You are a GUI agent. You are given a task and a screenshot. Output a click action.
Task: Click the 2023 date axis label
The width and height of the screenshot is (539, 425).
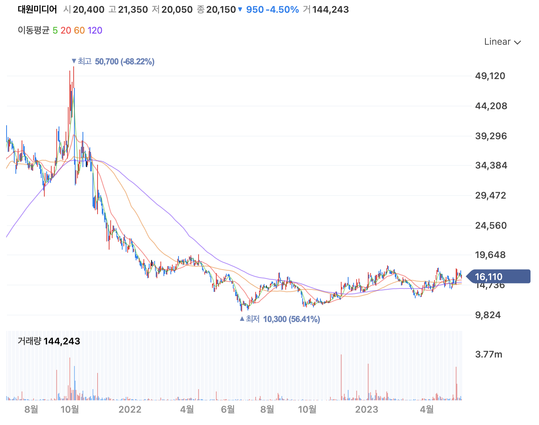(x=367, y=409)
